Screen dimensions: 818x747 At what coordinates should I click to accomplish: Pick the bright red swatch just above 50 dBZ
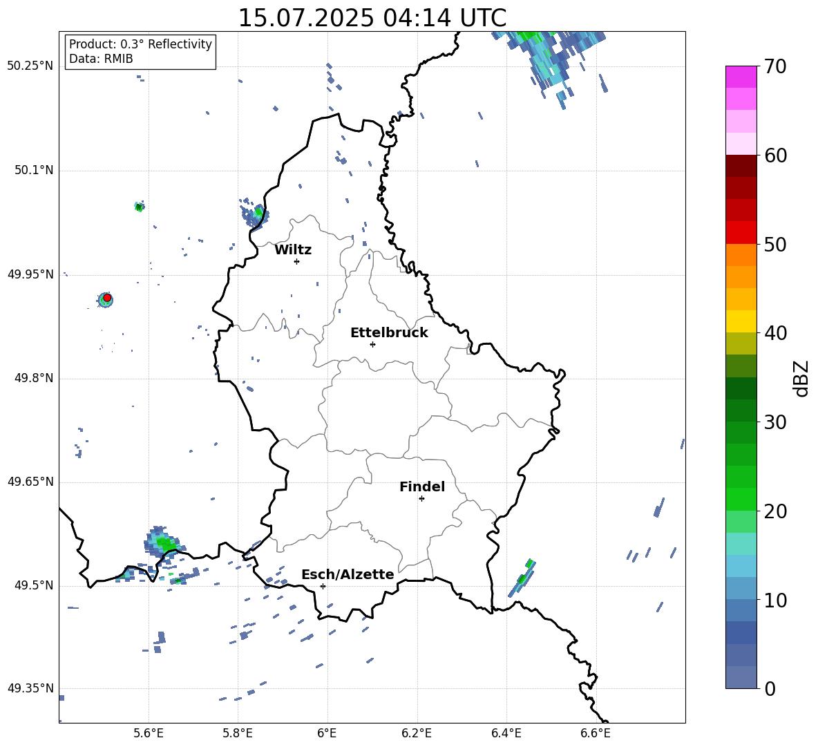click(741, 233)
